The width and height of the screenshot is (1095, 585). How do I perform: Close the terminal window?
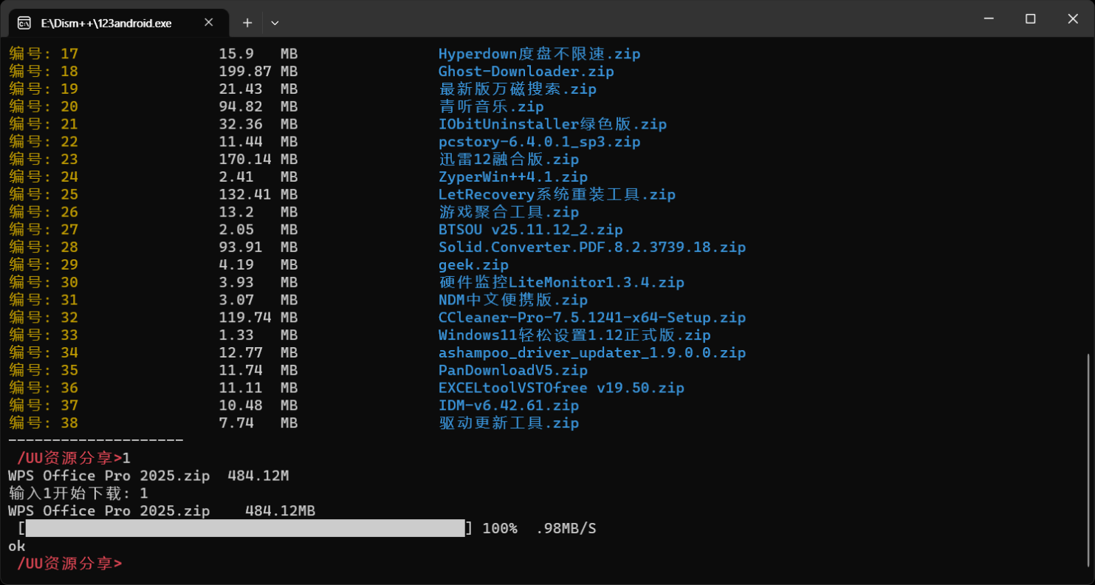point(1073,19)
